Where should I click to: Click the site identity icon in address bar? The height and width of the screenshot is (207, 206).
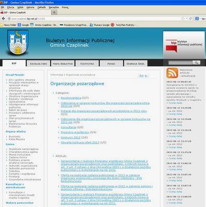(x=9, y=19)
